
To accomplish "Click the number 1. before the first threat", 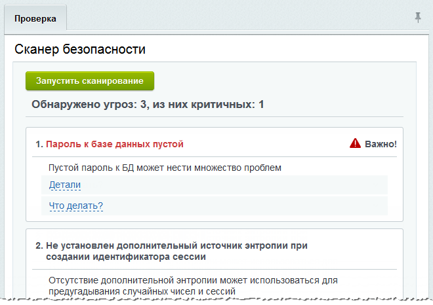I will (x=39, y=144).
